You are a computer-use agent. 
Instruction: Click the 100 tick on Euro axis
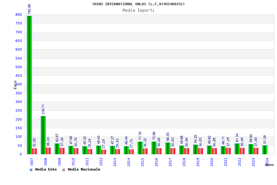tap(18, 137)
